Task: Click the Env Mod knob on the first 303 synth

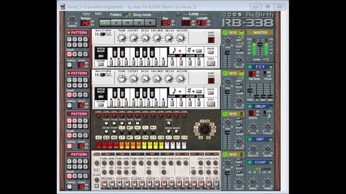Action: [157, 38]
